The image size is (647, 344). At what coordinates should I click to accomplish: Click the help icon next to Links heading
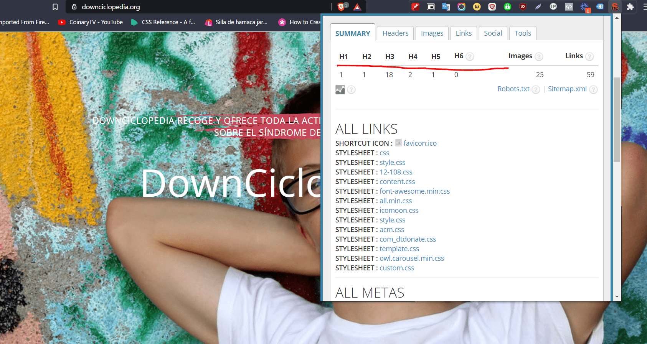coord(590,57)
